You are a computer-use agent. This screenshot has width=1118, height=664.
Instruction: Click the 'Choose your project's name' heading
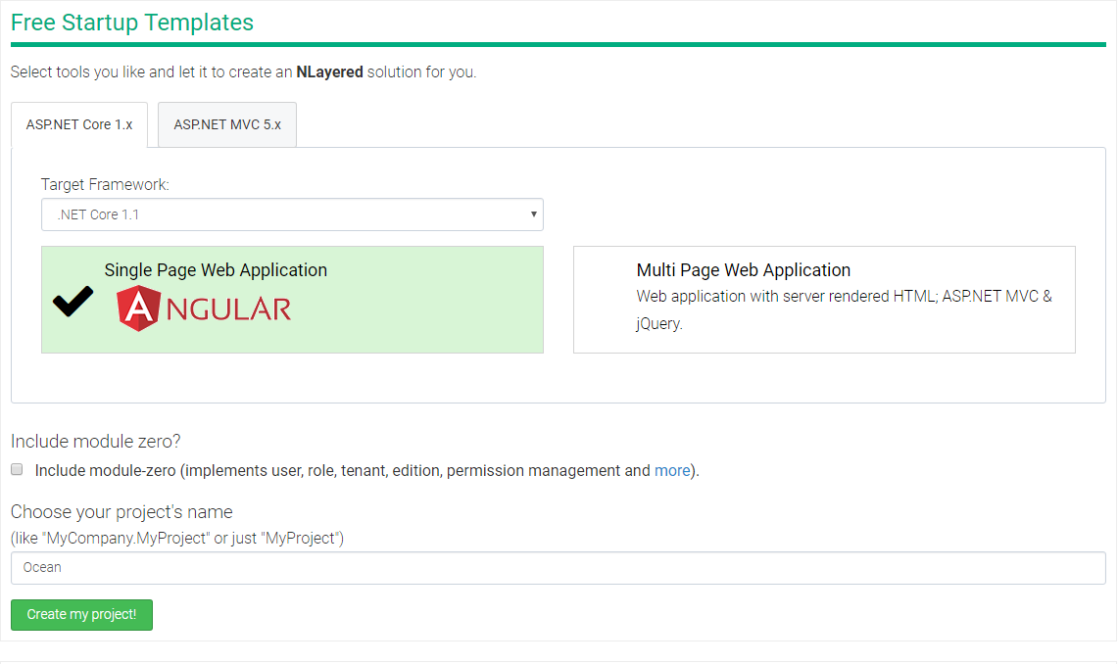click(x=122, y=512)
